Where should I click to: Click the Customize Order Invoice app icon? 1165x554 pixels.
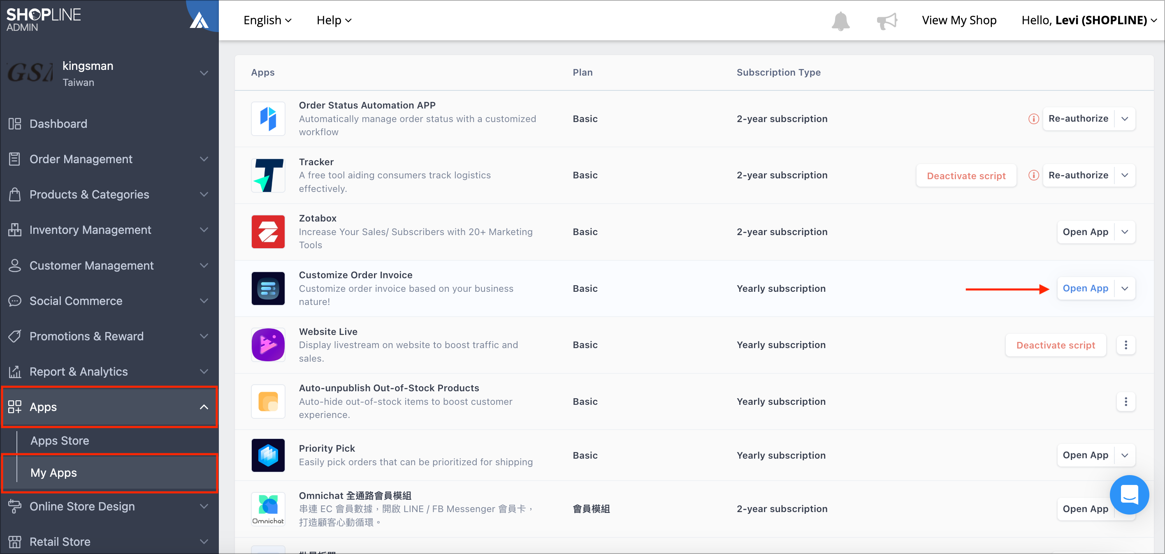(268, 288)
